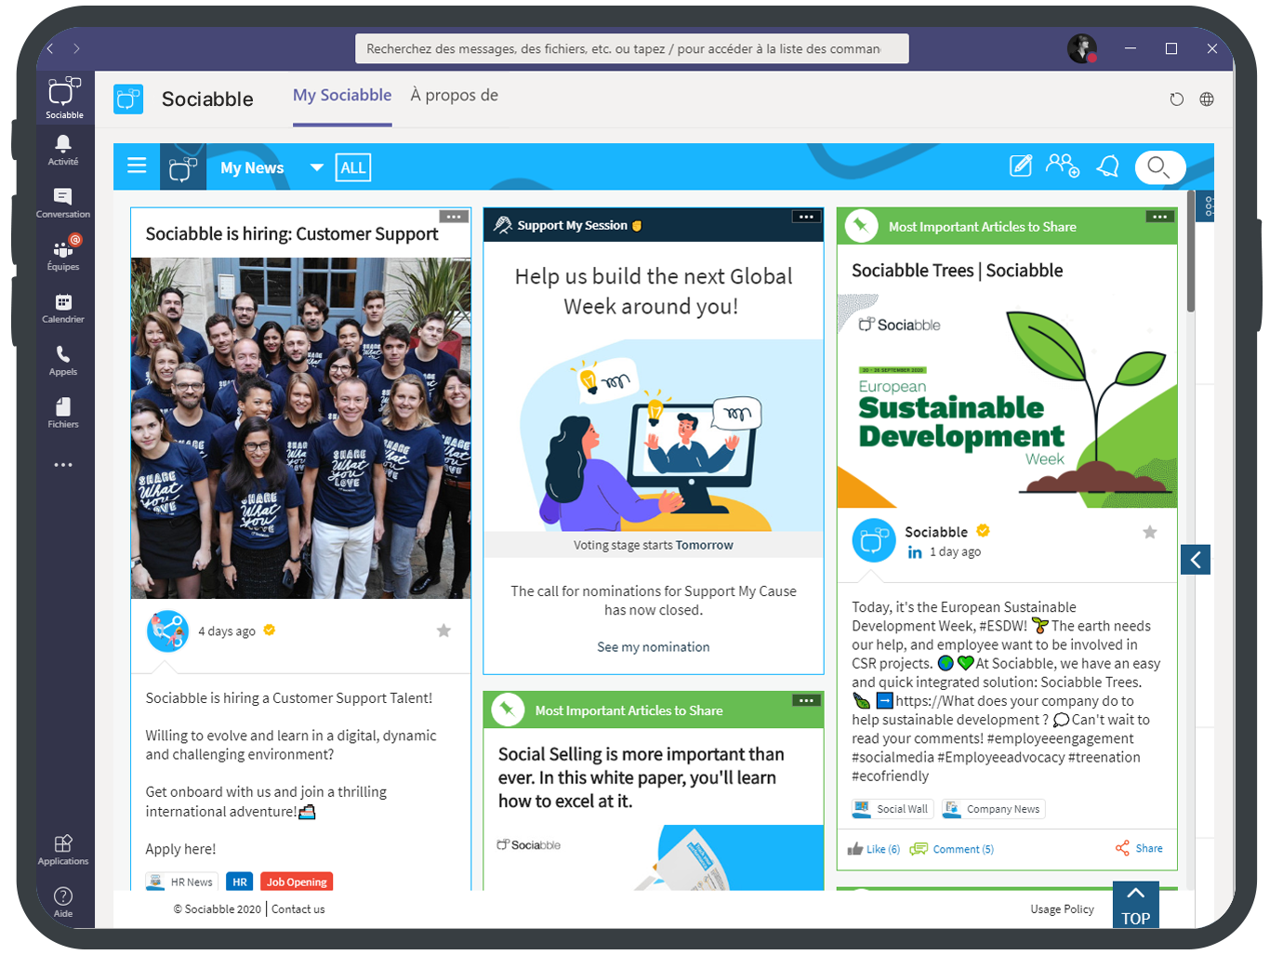Open hiring Customer Support post title
1270x955 pixels.
coord(292,234)
